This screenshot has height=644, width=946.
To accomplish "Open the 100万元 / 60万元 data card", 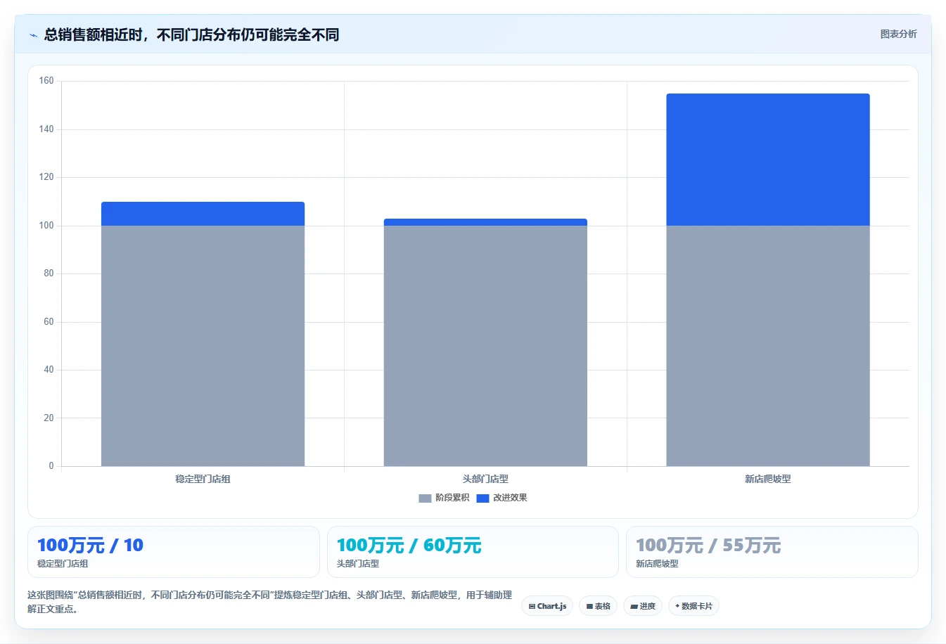I will [x=473, y=552].
